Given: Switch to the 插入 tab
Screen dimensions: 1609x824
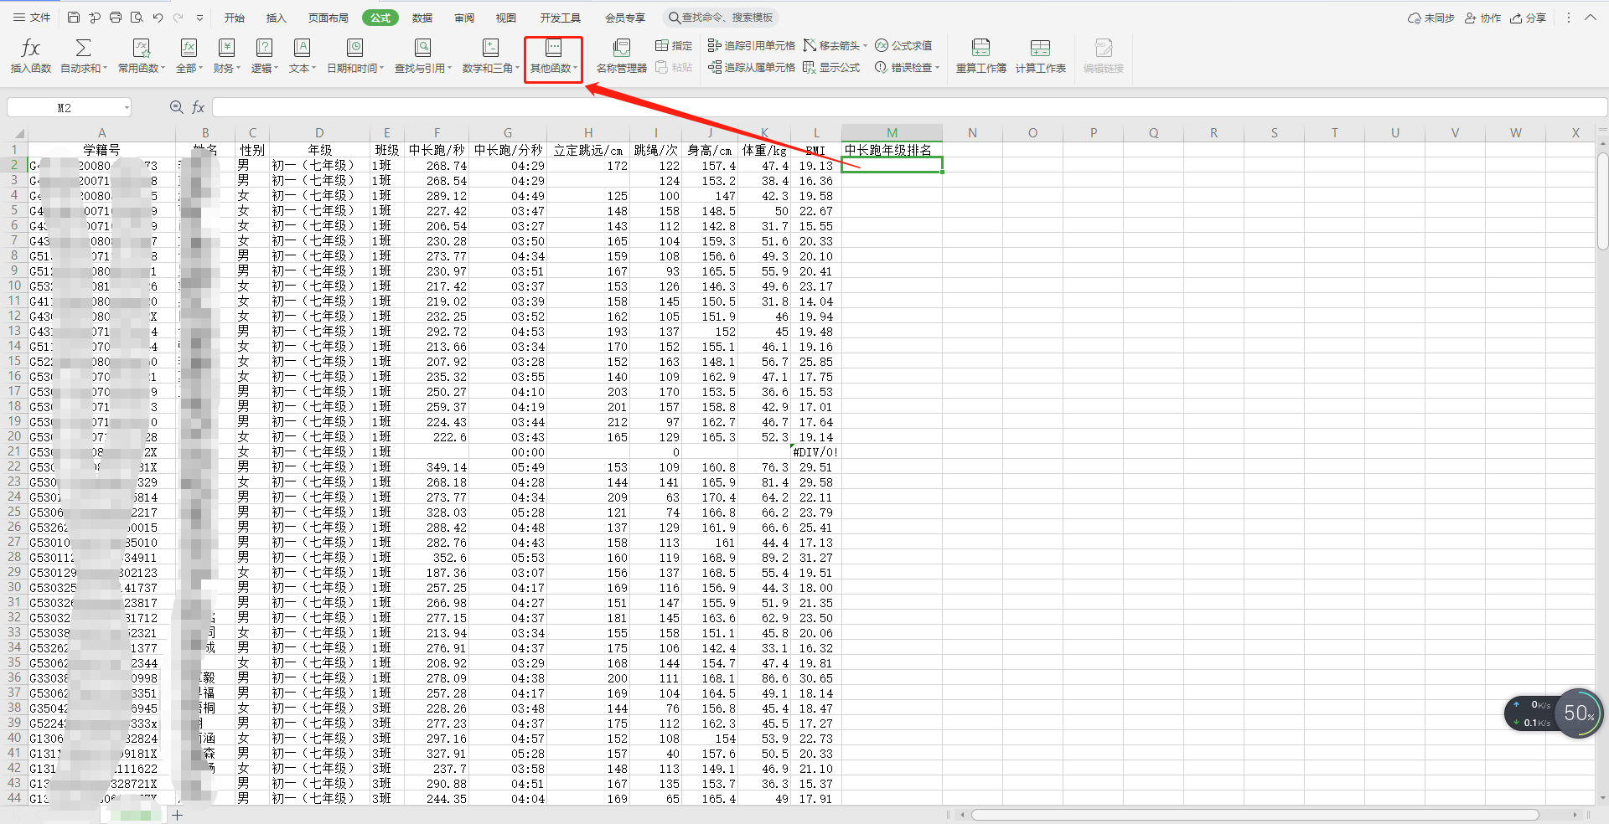Looking at the screenshot, I should click(276, 18).
